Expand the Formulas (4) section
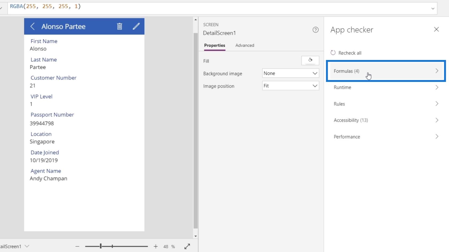 coord(386,71)
